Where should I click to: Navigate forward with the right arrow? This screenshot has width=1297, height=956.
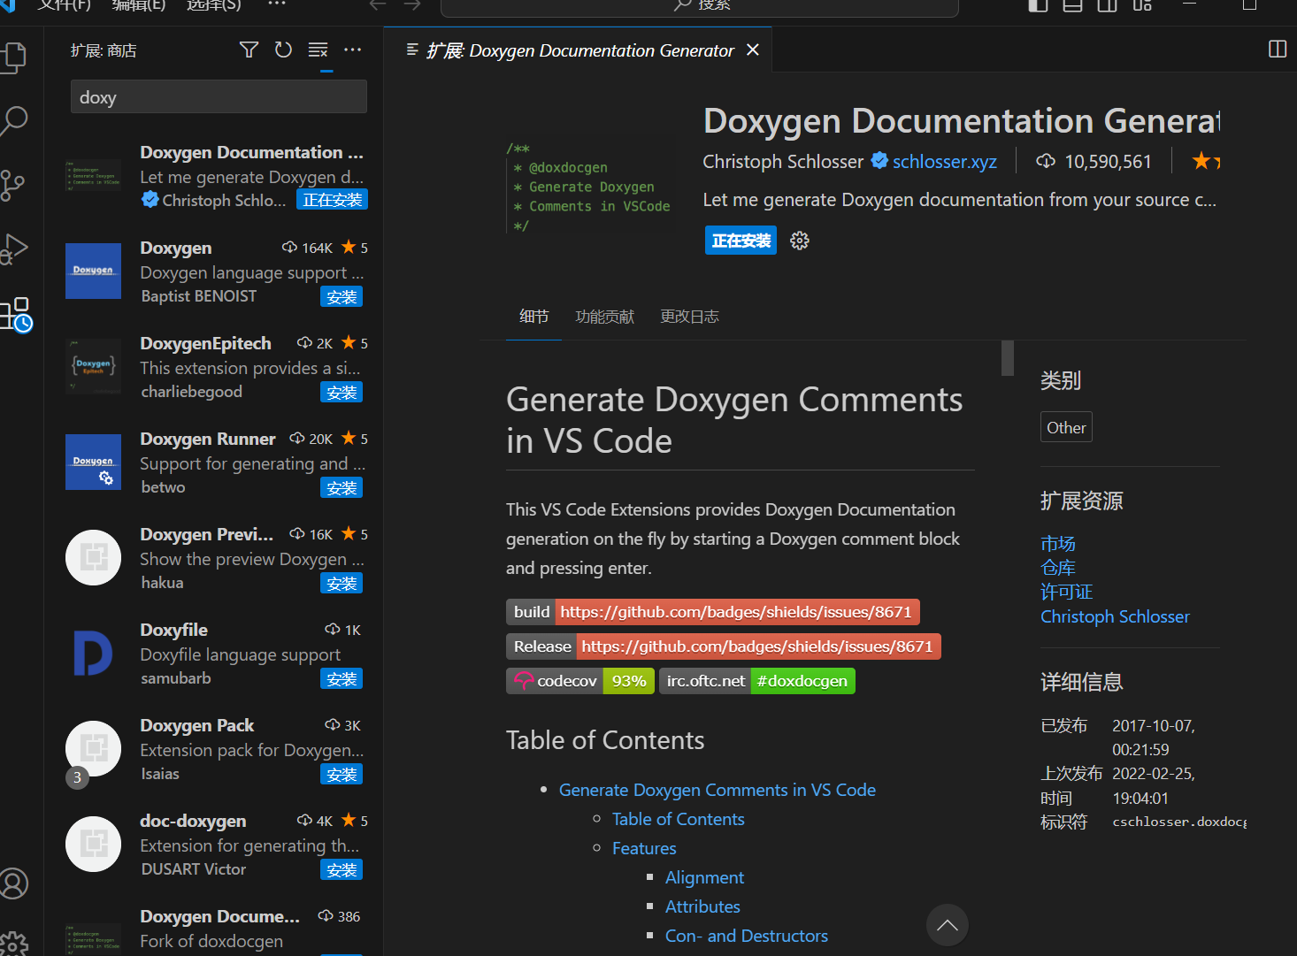tap(412, 4)
